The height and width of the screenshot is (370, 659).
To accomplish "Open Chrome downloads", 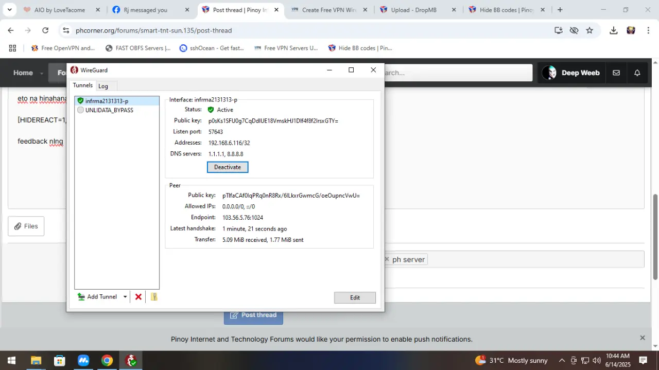I will click(613, 30).
